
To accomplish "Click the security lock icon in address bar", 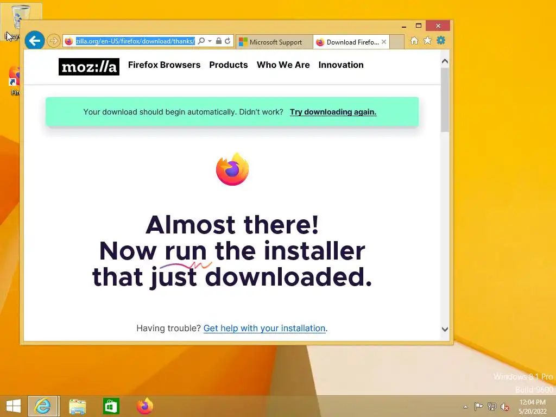I will (219, 41).
